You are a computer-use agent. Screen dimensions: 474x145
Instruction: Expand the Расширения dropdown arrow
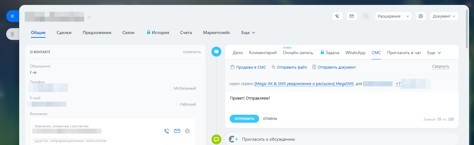pyautogui.click(x=407, y=16)
